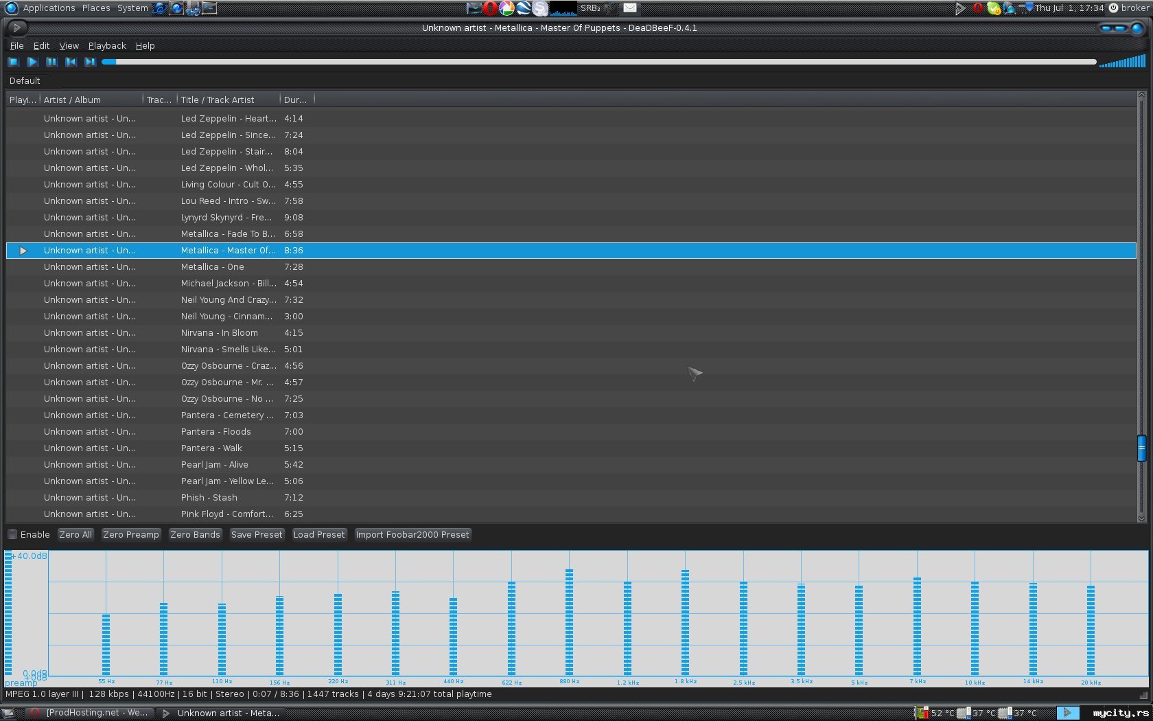Click the Zero Preamp button
This screenshot has width=1153, height=721.
[x=131, y=534]
